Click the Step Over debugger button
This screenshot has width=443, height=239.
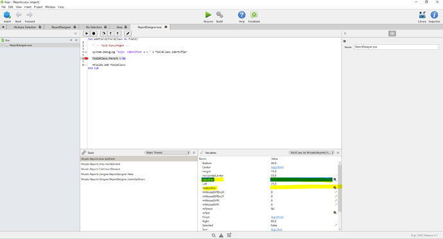point(103,33)
